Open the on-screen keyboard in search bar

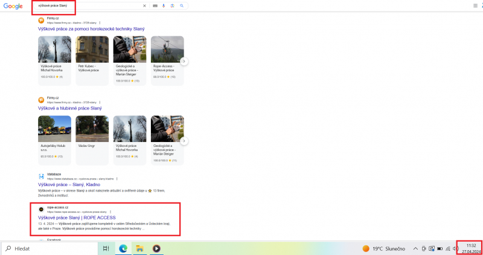point(155,6)
